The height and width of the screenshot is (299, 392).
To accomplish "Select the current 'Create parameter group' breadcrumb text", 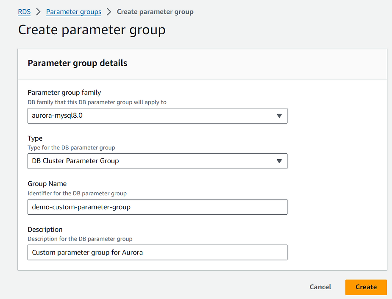I will click(x=155, y=12).
